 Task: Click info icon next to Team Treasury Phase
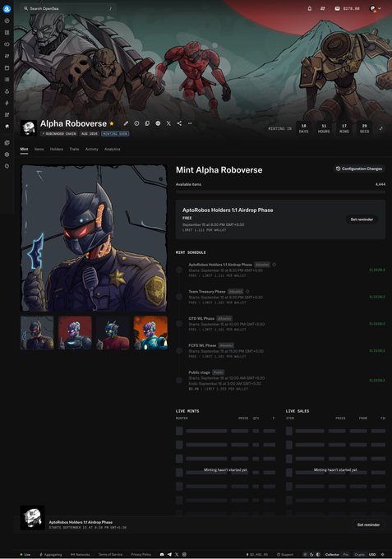tap(247, 291)
